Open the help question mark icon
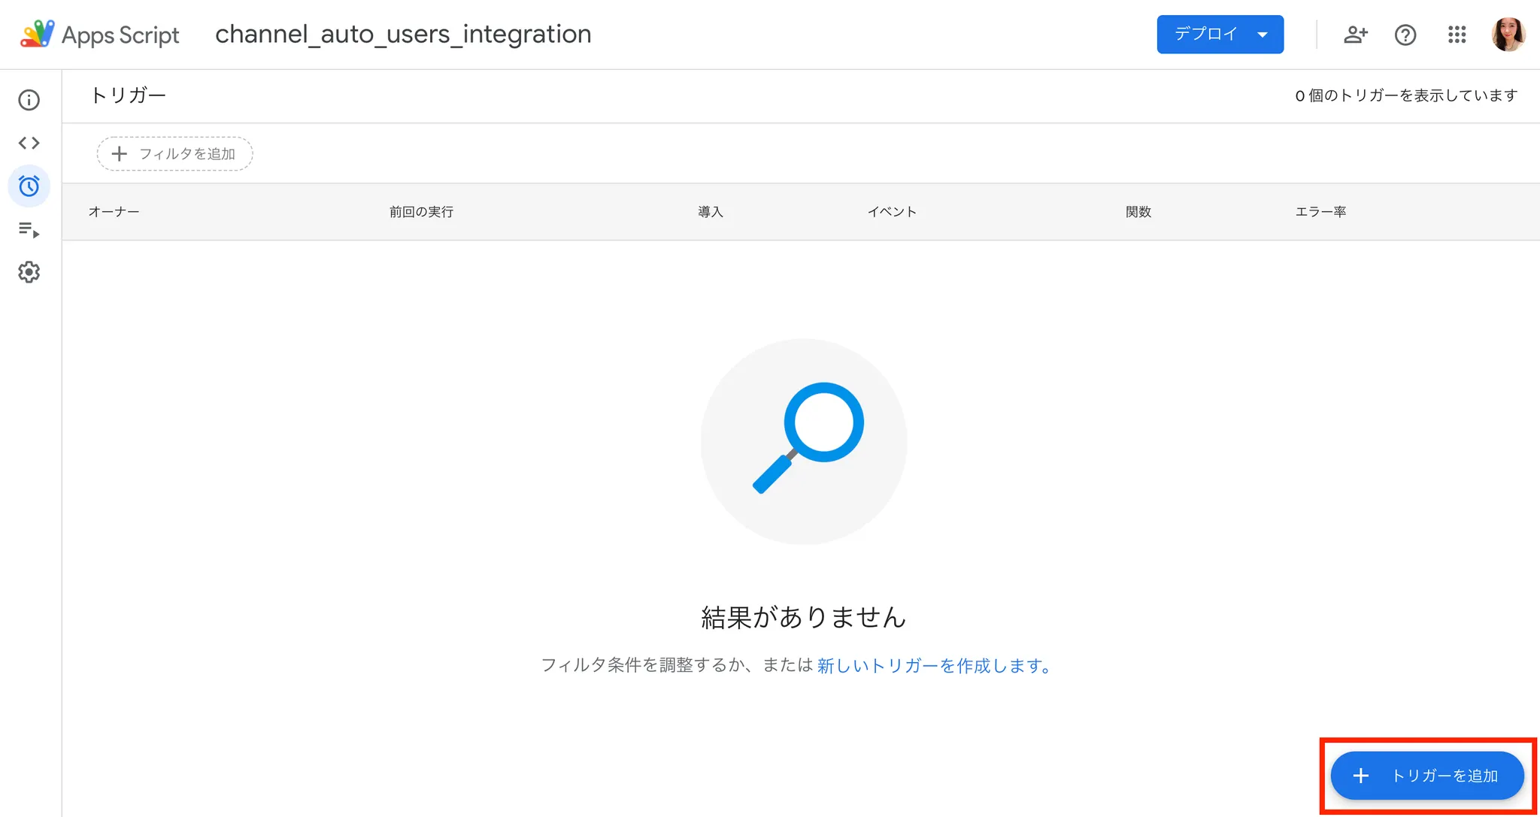This screenshot has width=1540, height=817. (1405, 35)
